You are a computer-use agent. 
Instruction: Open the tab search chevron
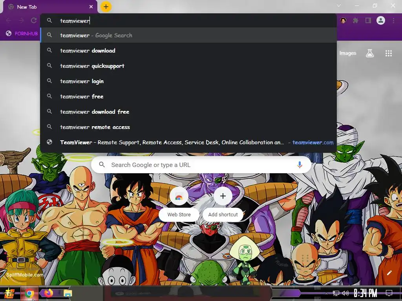point(339,5)
